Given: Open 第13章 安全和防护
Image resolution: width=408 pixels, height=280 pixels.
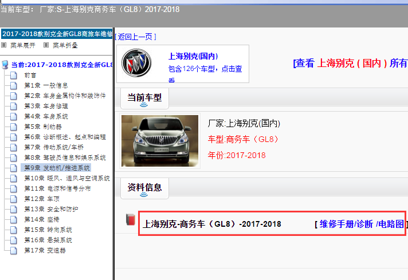Looking at the screenshot, I should point(51,210).
